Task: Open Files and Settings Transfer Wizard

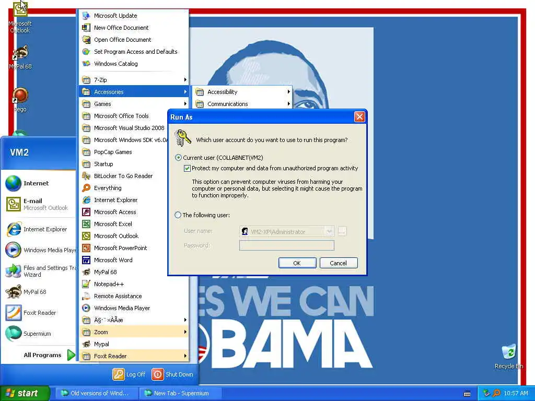Action: tap(40, 271)
